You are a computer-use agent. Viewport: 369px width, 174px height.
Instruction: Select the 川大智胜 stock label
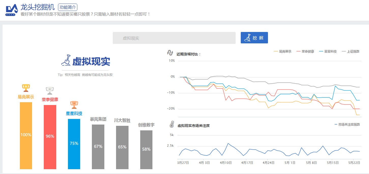point(122,120)
